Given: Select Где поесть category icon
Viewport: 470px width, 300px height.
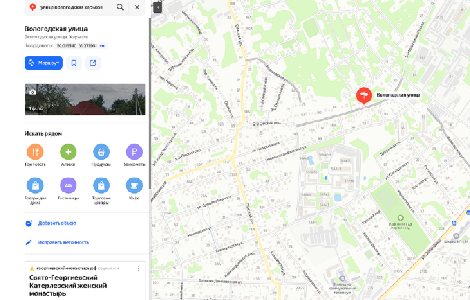Looking at the screenshot, I should coord(35,152).
